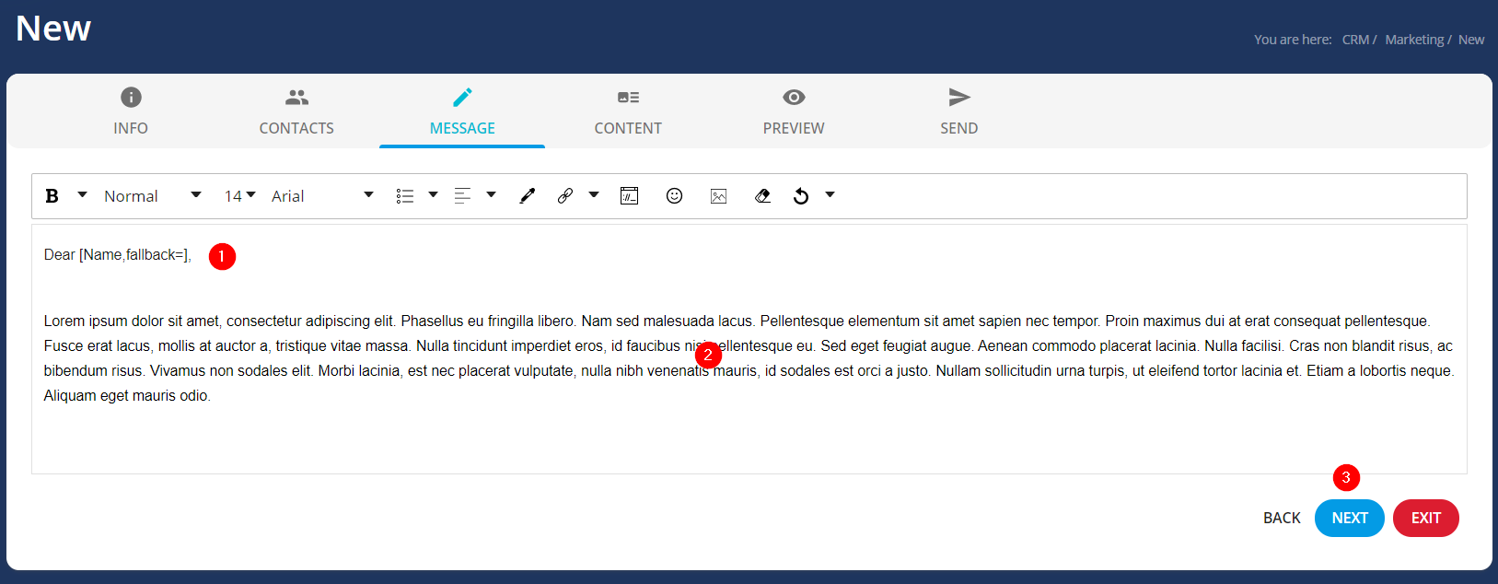Open the font size 14 dropdown

pos(239,196)
